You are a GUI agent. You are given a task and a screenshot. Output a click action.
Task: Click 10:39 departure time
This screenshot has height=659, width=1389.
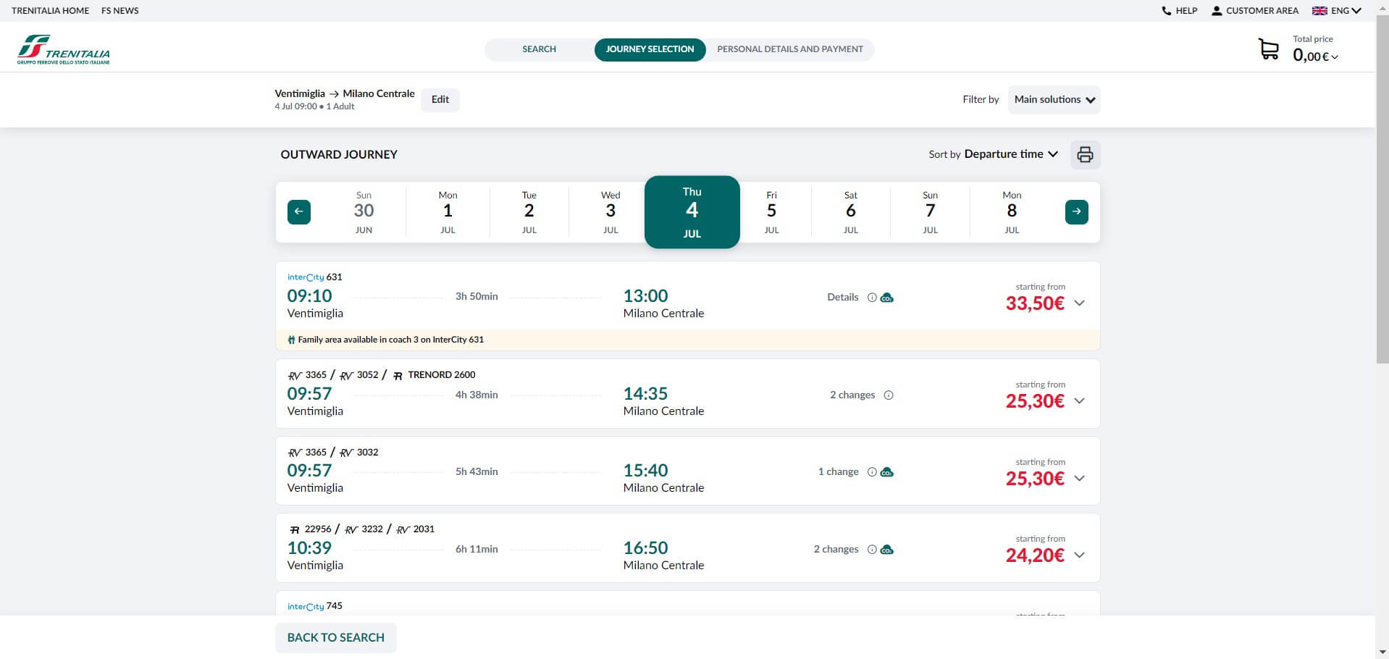click(x=309, y=548)
